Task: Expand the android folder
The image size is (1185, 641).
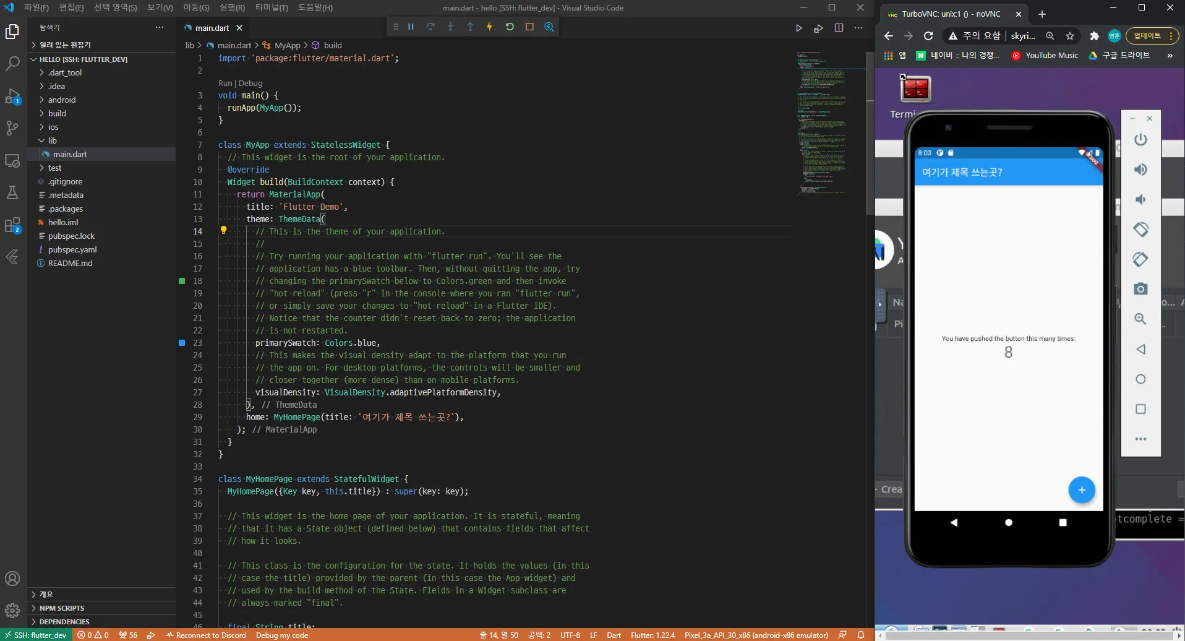Action: point(62,100)
